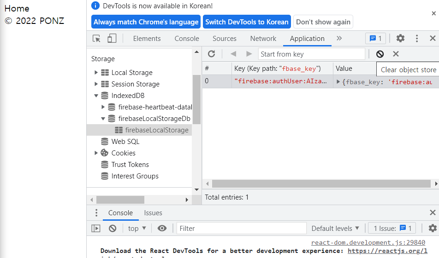Open the issues counter badge in the top toolbar
Image resolution: width=439 pixels, height=258 pixels.
tap(375, 38)
